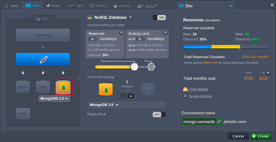276x142 pixels.
Task: Click the Cancel button
Action: click(238, 136)
